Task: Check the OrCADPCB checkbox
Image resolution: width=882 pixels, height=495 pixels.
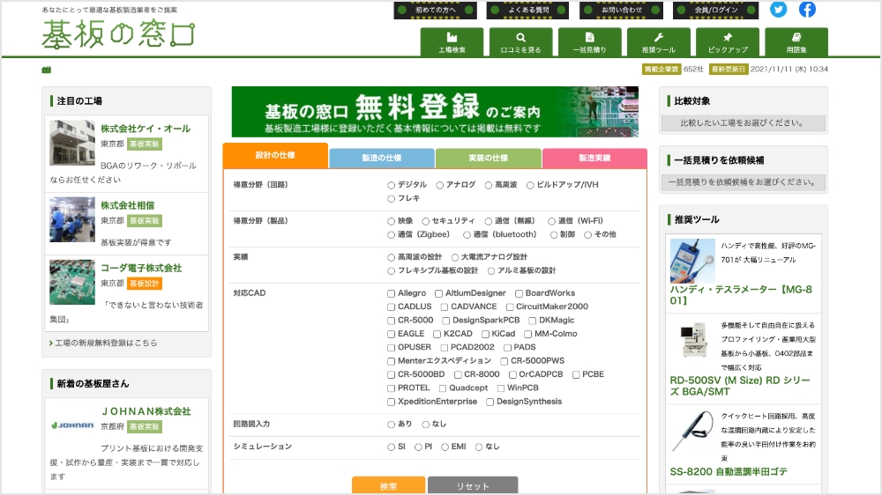Action: (x=512, y=374)
